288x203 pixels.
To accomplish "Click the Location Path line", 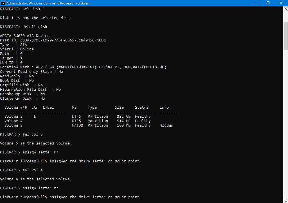I will pos(83,67).
